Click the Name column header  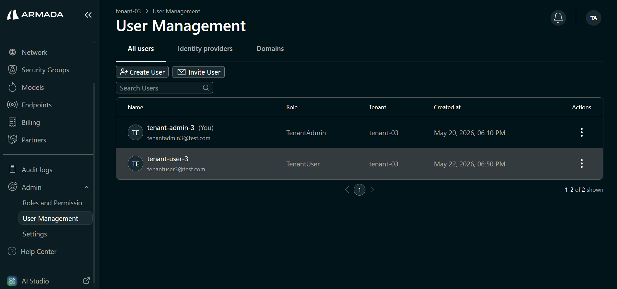[x=136, y=107]
